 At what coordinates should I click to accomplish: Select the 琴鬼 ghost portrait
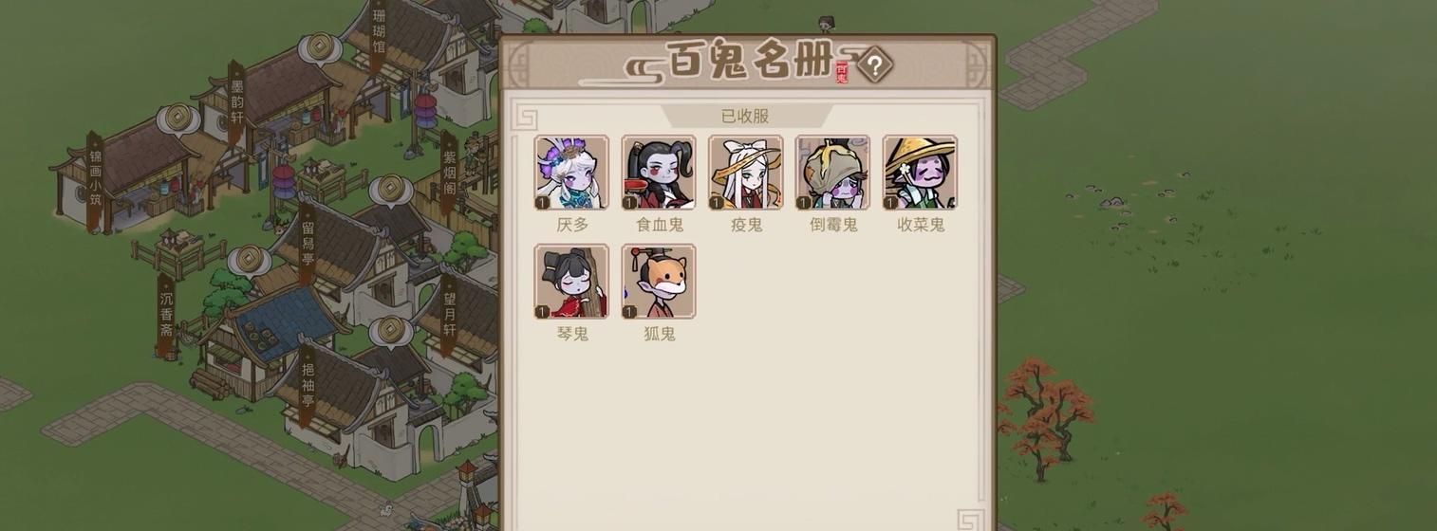[571, 282]
